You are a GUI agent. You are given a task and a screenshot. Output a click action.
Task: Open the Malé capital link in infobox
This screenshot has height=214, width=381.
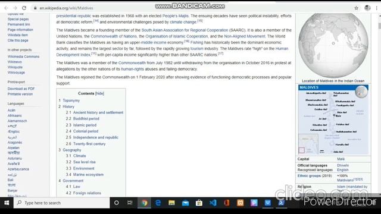(341, 159)
